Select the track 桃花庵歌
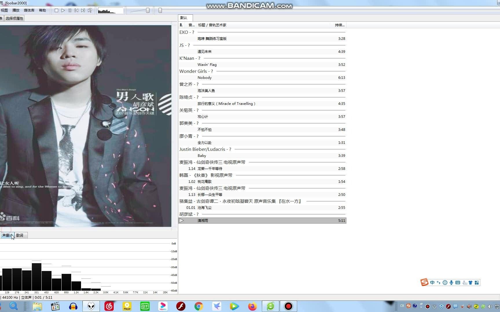The height and width of the screenshot is (312, 500). (x=262, y=181)
